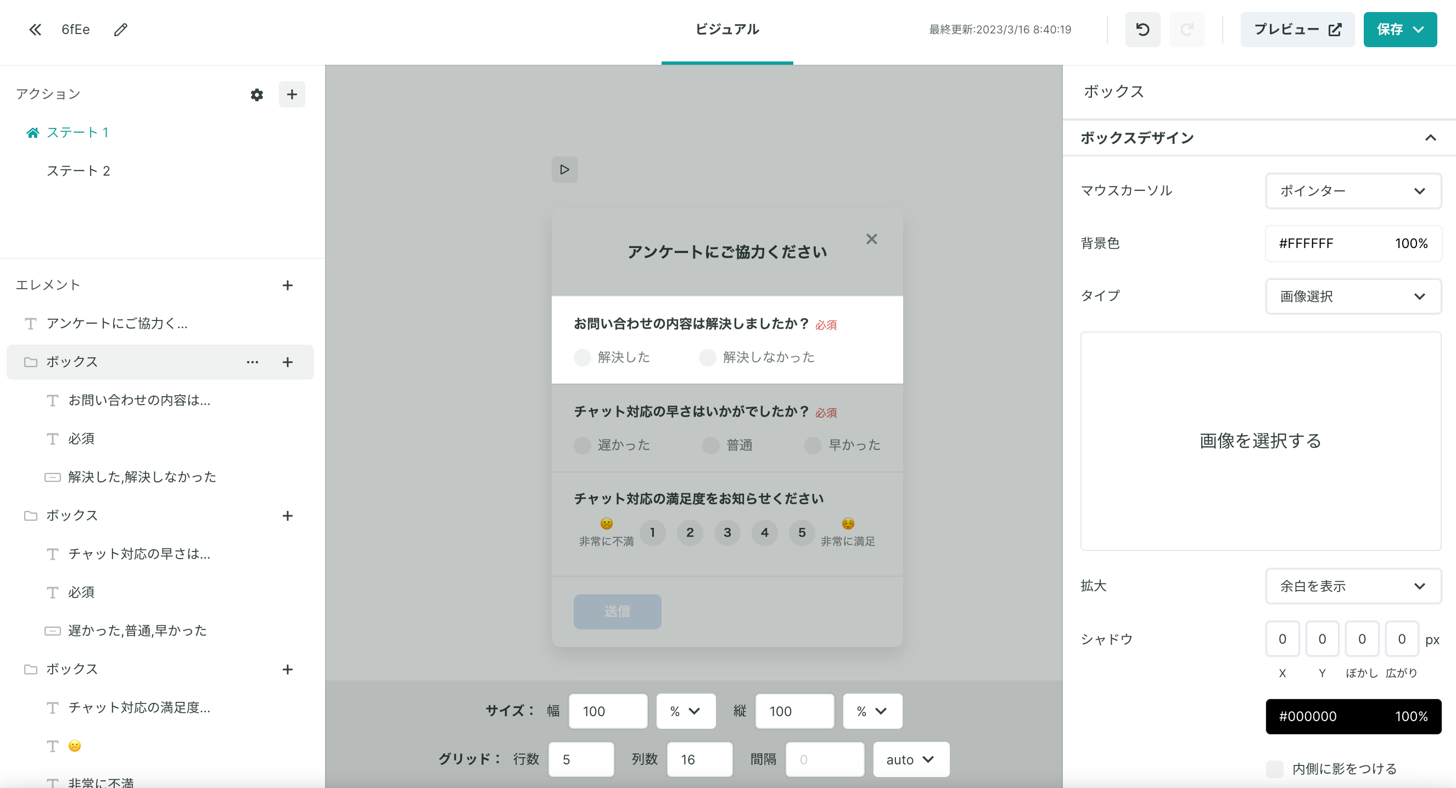Click the play triangle button on the canvas
Image resolution: width=1456 pixels, height=788 pixels.
pyautogui.click(x=564, y=170)
